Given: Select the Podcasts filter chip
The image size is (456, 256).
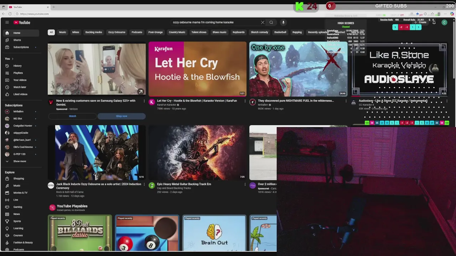Looking at the screenshot, I should (x=137, y=32).
